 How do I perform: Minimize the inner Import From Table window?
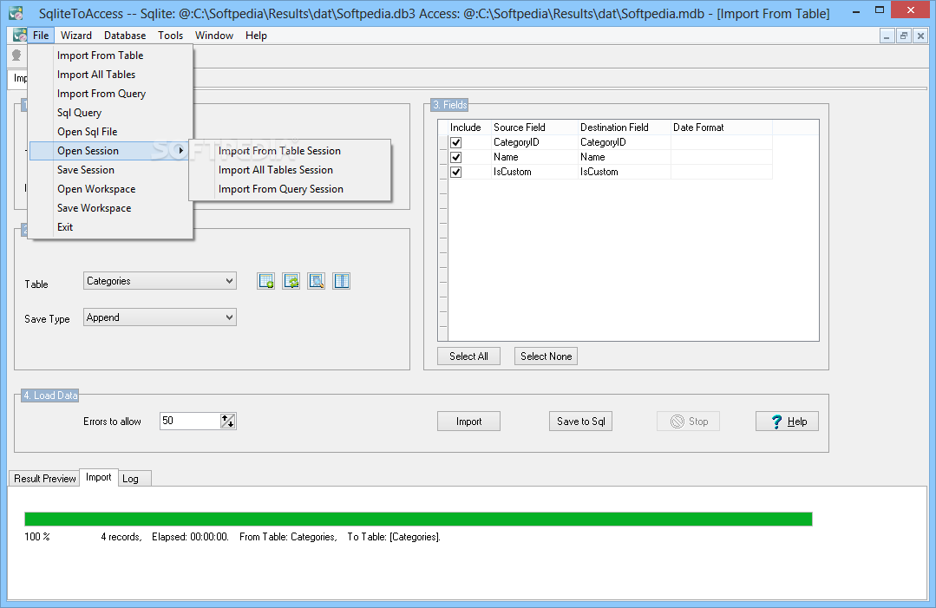[x=887, y=36]
